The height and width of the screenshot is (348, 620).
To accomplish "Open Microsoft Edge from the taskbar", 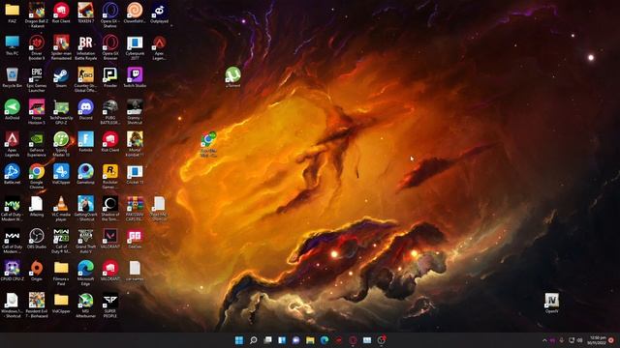I will tap(325, 340).
